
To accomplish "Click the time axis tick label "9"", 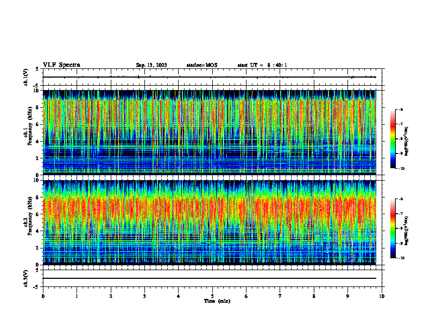I will (347, 296).
